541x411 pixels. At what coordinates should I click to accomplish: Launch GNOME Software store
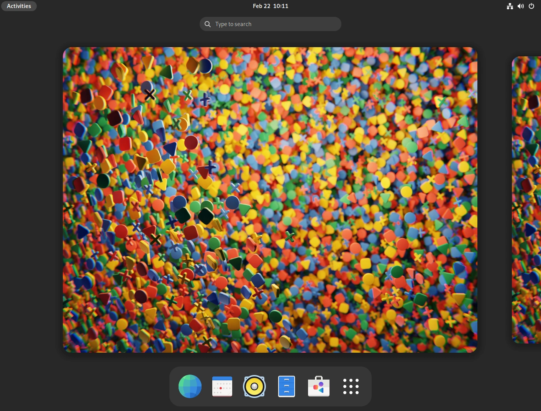pos(319,386)
